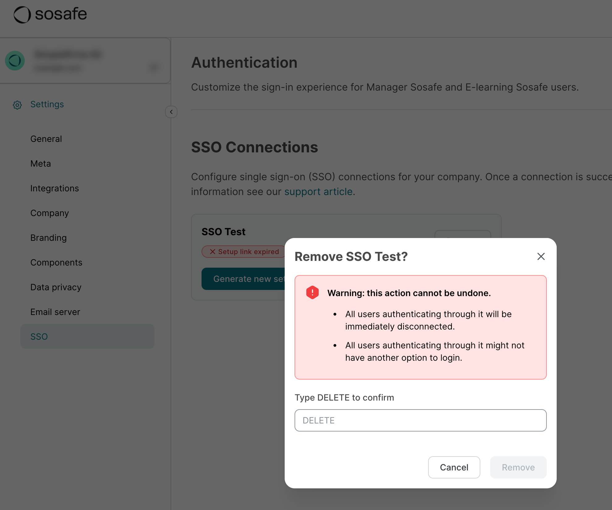612x510 pixels.
Task: Expand the company account switcher dropdown
Action: (154, 67)
